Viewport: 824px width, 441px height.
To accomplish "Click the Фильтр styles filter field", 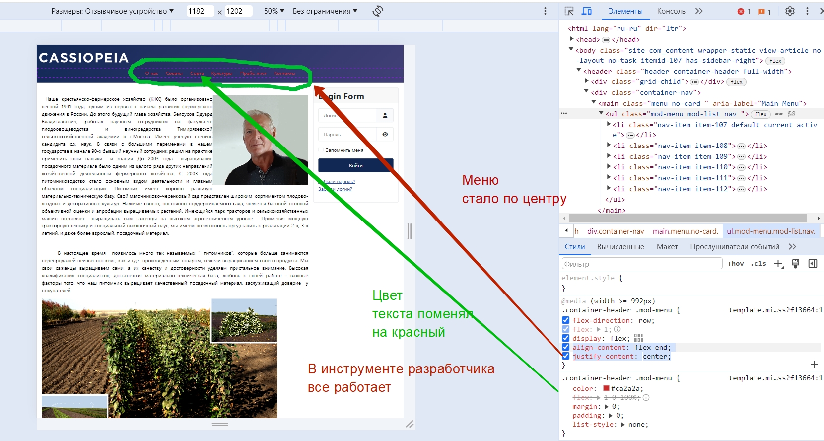I will tap(641, 264).
